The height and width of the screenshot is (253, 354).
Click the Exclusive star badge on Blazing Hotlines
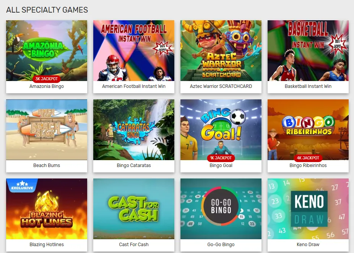click(22, 185)
